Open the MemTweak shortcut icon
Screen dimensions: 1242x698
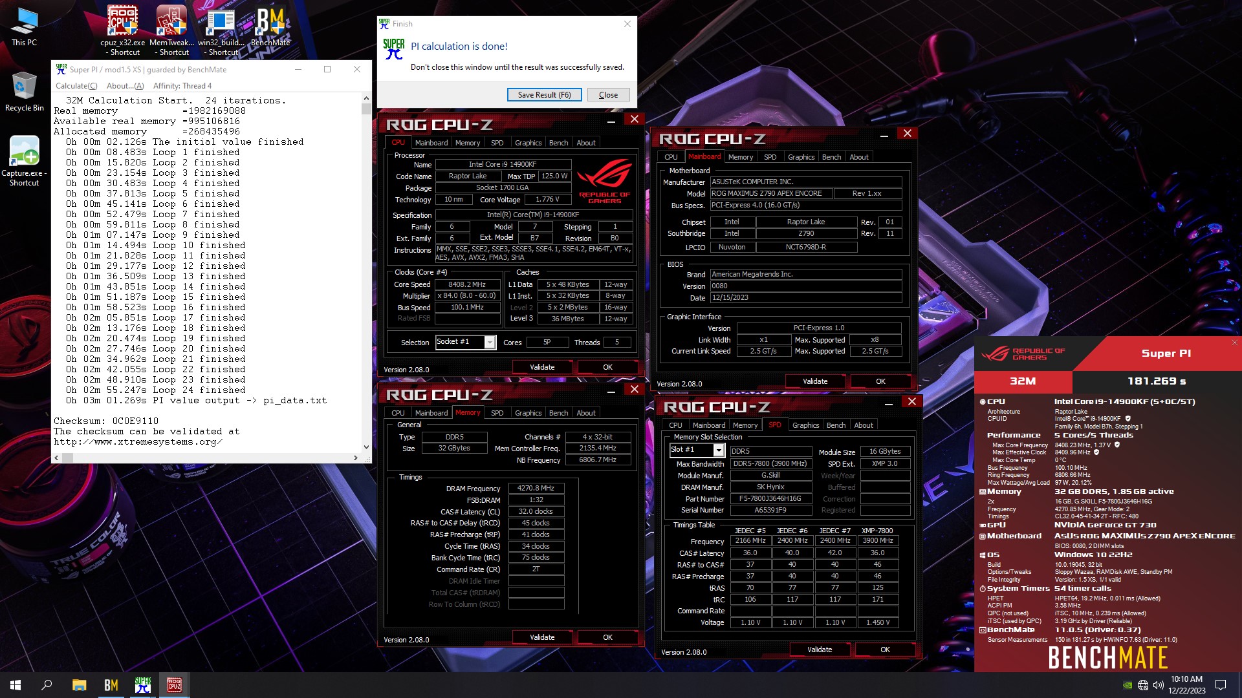[172, 30]
